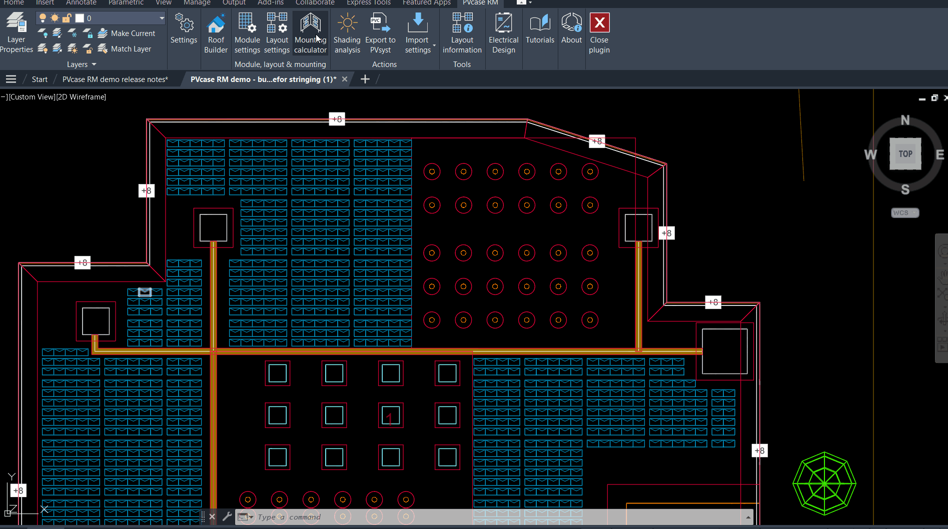Switch to PVcase RM demo release notes tab

coord(115,79)
